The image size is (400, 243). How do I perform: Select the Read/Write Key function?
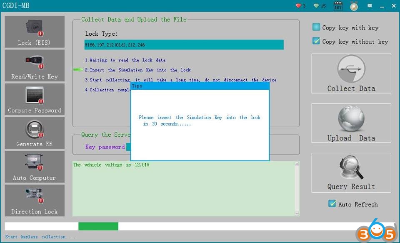click(x=35, y=66)
